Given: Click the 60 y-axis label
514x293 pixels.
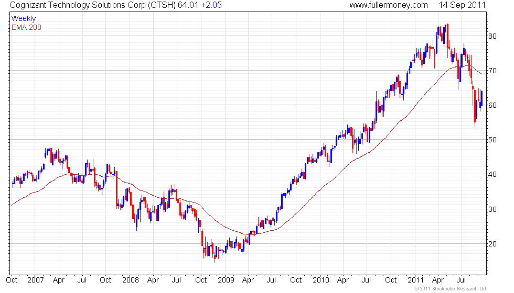Looking at the screenshot, I should pyautogui.click(x=492, y=105).
